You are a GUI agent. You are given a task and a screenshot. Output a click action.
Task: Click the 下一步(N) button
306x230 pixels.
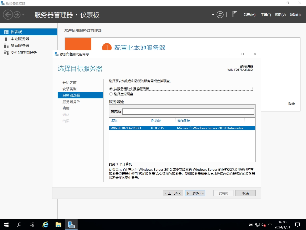pyautogui.click(x=195, y=193)
